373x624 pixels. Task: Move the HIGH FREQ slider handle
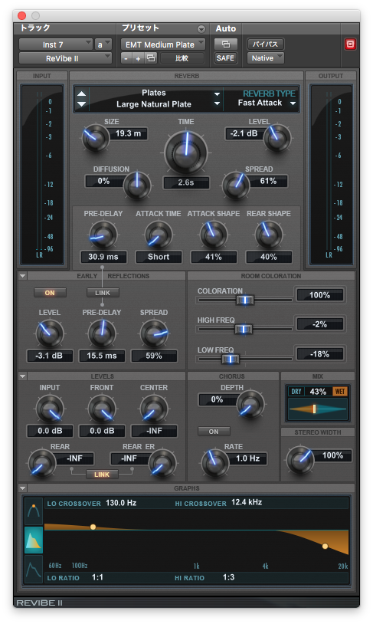[244, 329]
